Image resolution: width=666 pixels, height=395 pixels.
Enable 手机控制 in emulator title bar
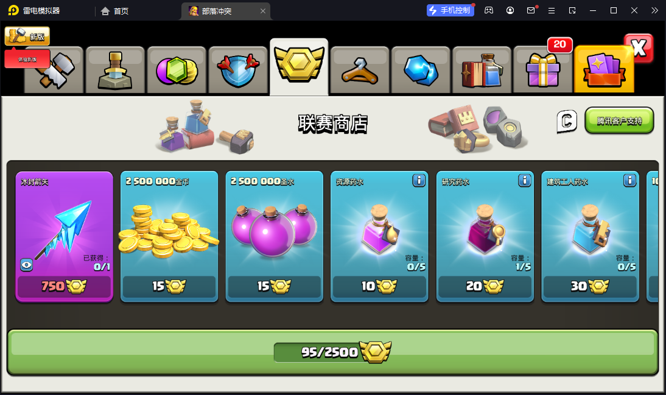(450, 10)
